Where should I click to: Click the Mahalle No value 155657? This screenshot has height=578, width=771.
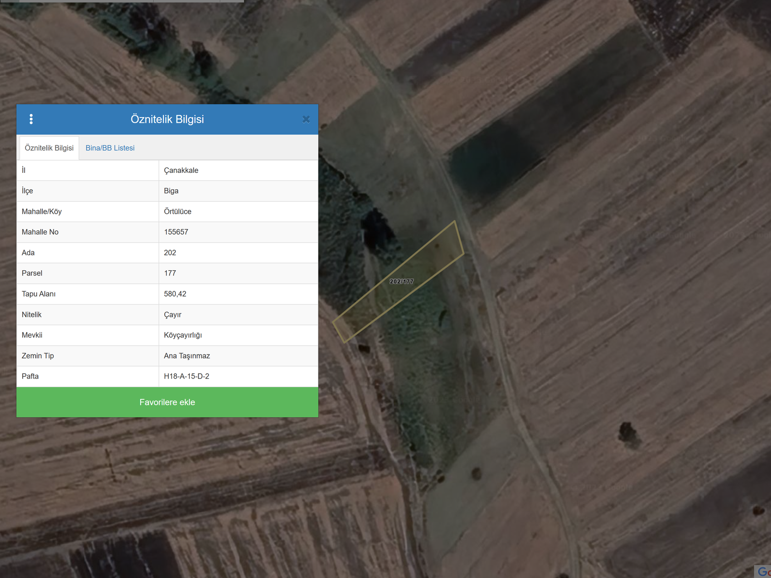[x=176, y=232]
